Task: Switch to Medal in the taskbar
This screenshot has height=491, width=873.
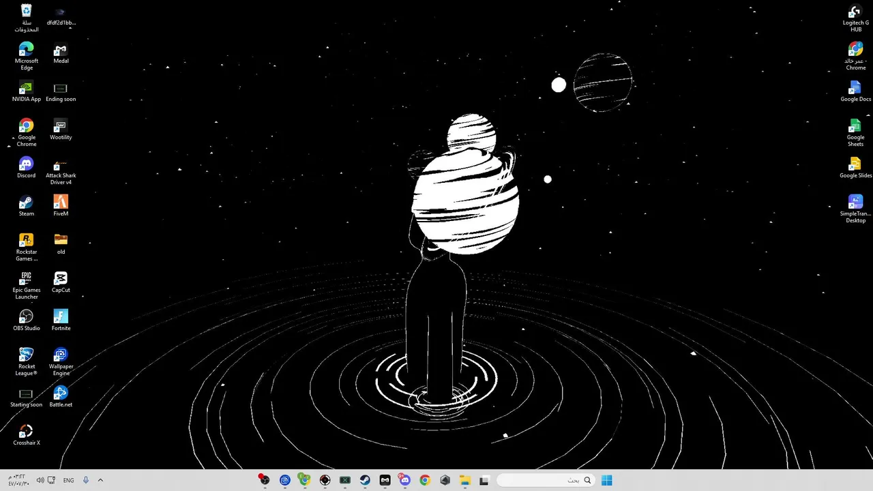Action: pos(385,480)
